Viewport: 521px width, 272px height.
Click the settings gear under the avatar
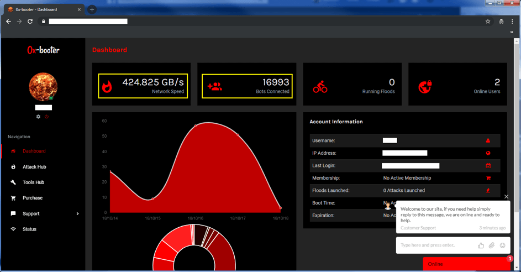[x=38, y=117]
